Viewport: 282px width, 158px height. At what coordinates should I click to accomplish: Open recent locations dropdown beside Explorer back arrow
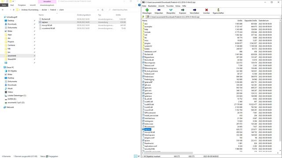tap(11, 10)
